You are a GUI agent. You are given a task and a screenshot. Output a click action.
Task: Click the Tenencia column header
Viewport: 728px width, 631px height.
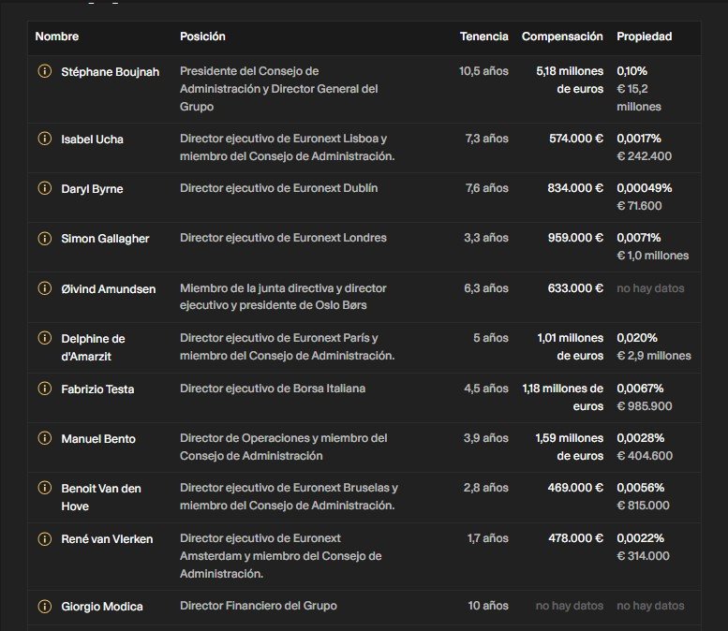[483, 37]
